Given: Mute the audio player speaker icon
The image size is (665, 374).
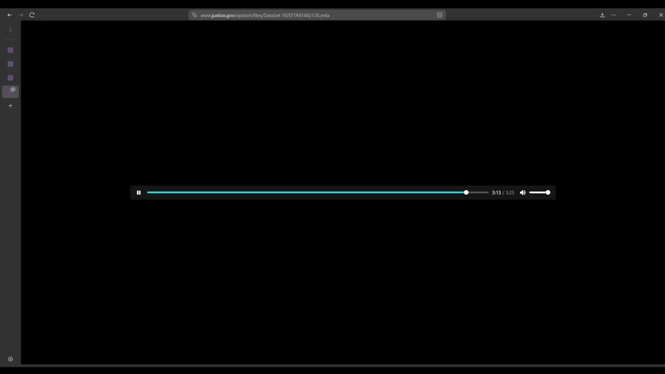Looking at the screenshot, I should [x=523, y=193].
